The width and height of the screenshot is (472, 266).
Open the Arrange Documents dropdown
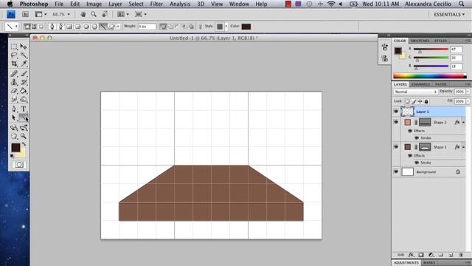[x=122, y=14]
